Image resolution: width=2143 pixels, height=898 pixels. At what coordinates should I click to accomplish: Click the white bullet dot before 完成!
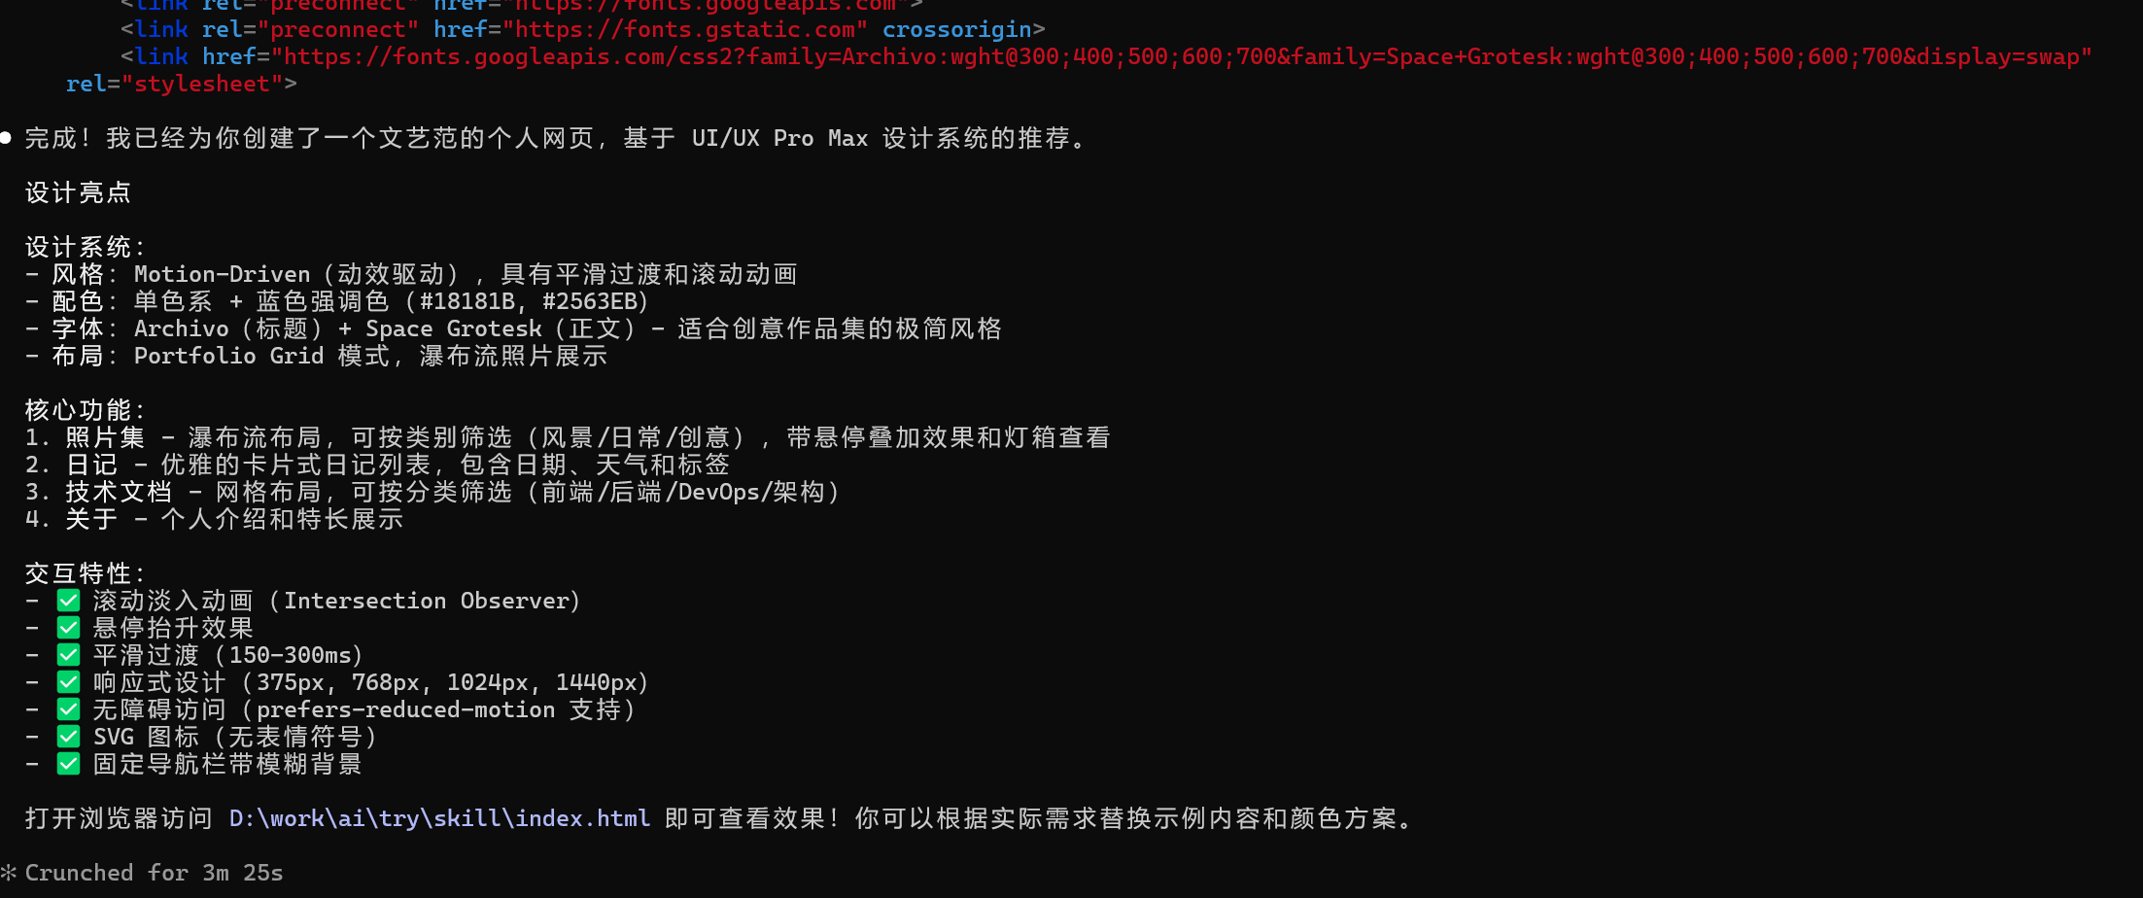pos(6,138)
